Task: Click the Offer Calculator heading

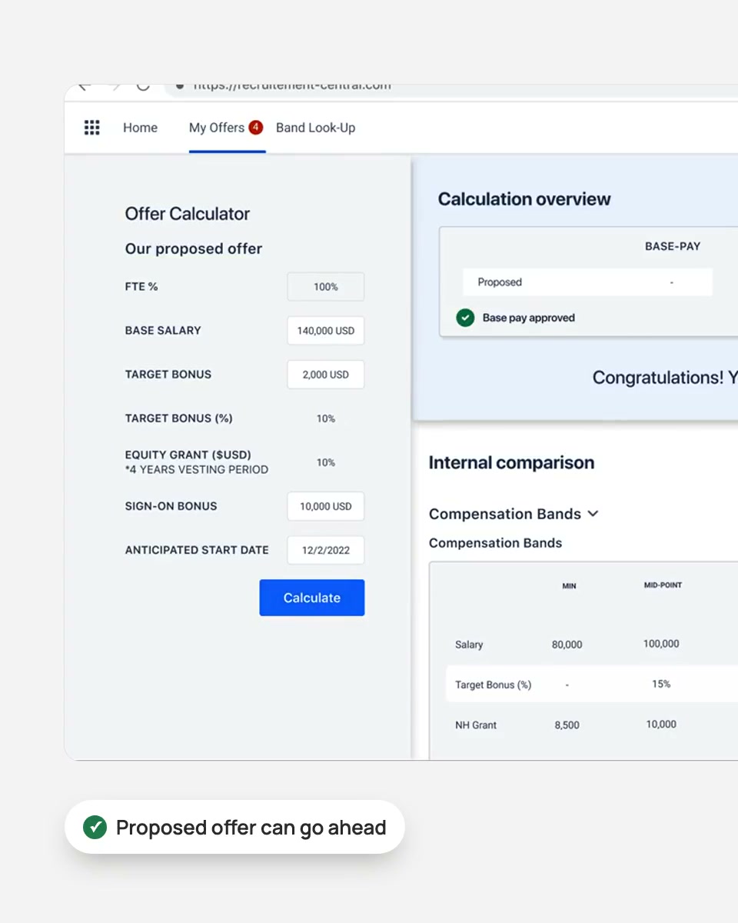Action: tap(188, 214)
